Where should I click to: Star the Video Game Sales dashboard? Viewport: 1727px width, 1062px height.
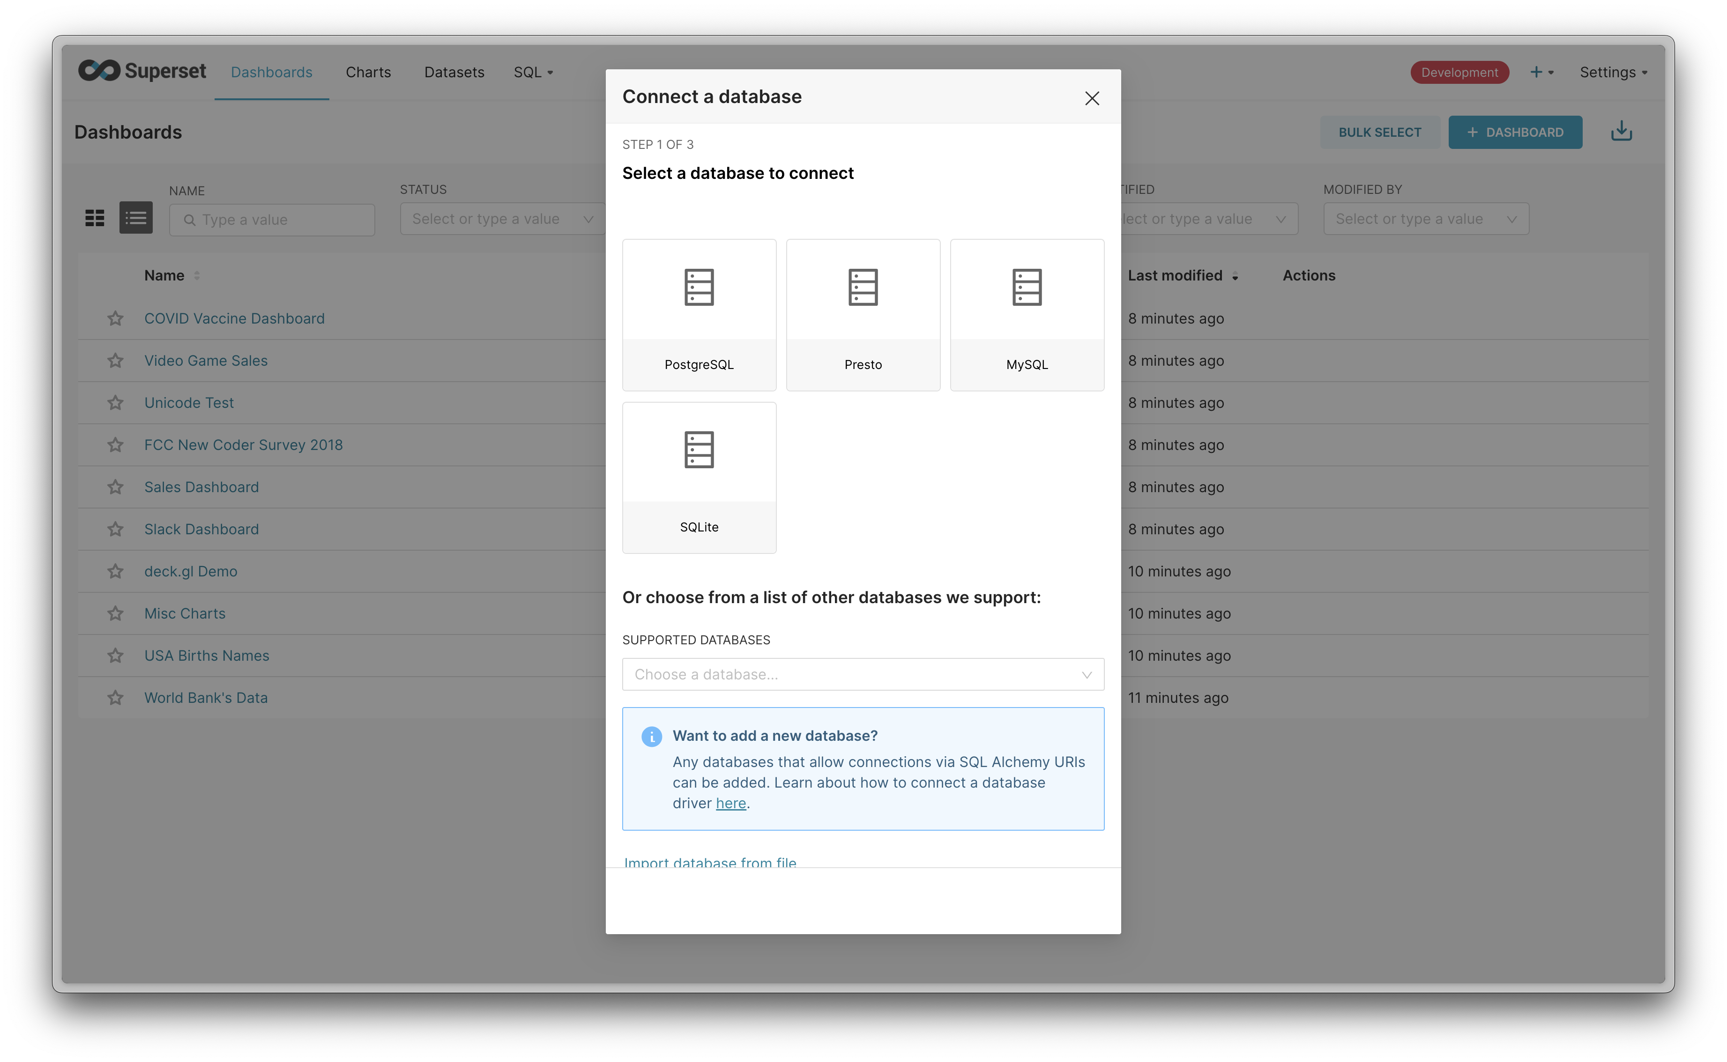click(115, 361)
